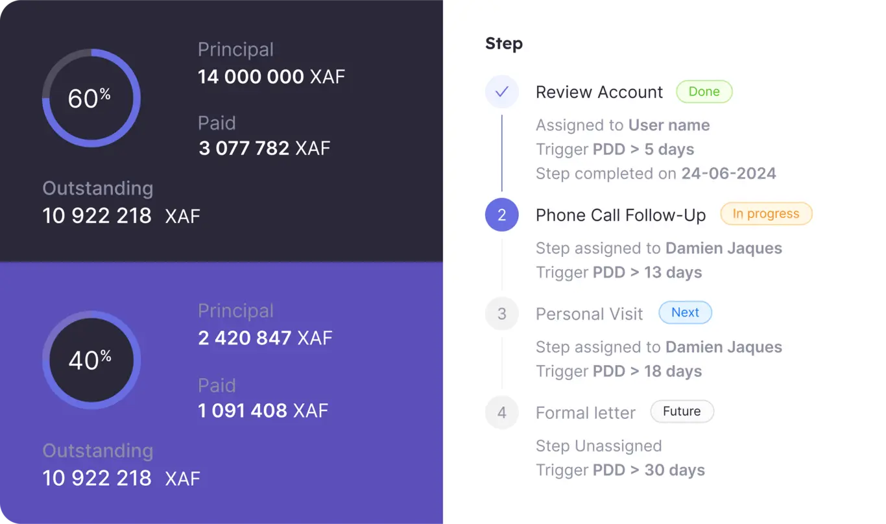
Task: Click the In progress status badge
Action: (x=766, y=214)
